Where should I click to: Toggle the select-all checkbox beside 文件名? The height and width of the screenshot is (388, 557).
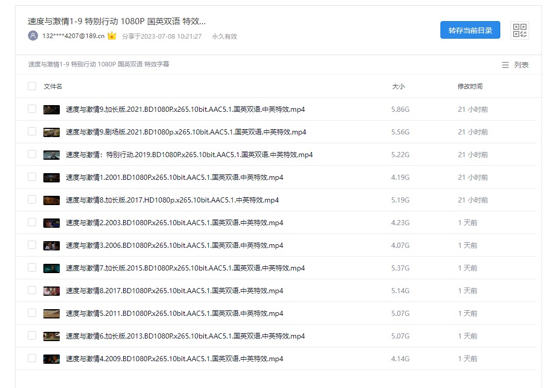32,86
